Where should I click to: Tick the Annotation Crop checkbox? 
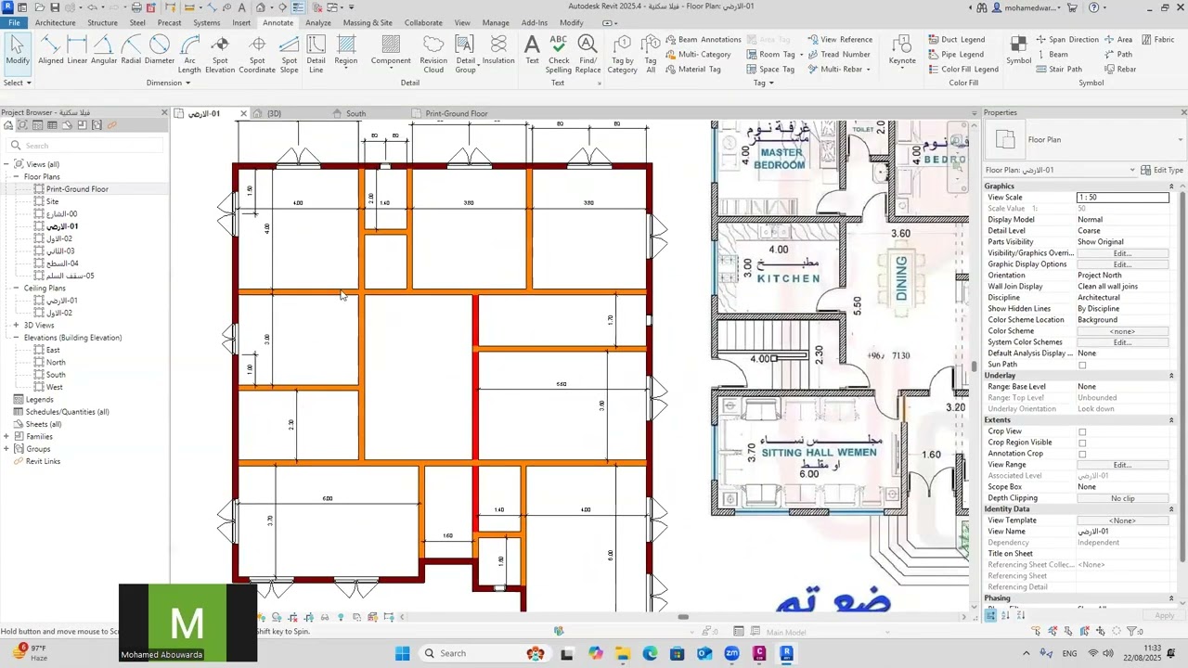(x=1082, y=454)
